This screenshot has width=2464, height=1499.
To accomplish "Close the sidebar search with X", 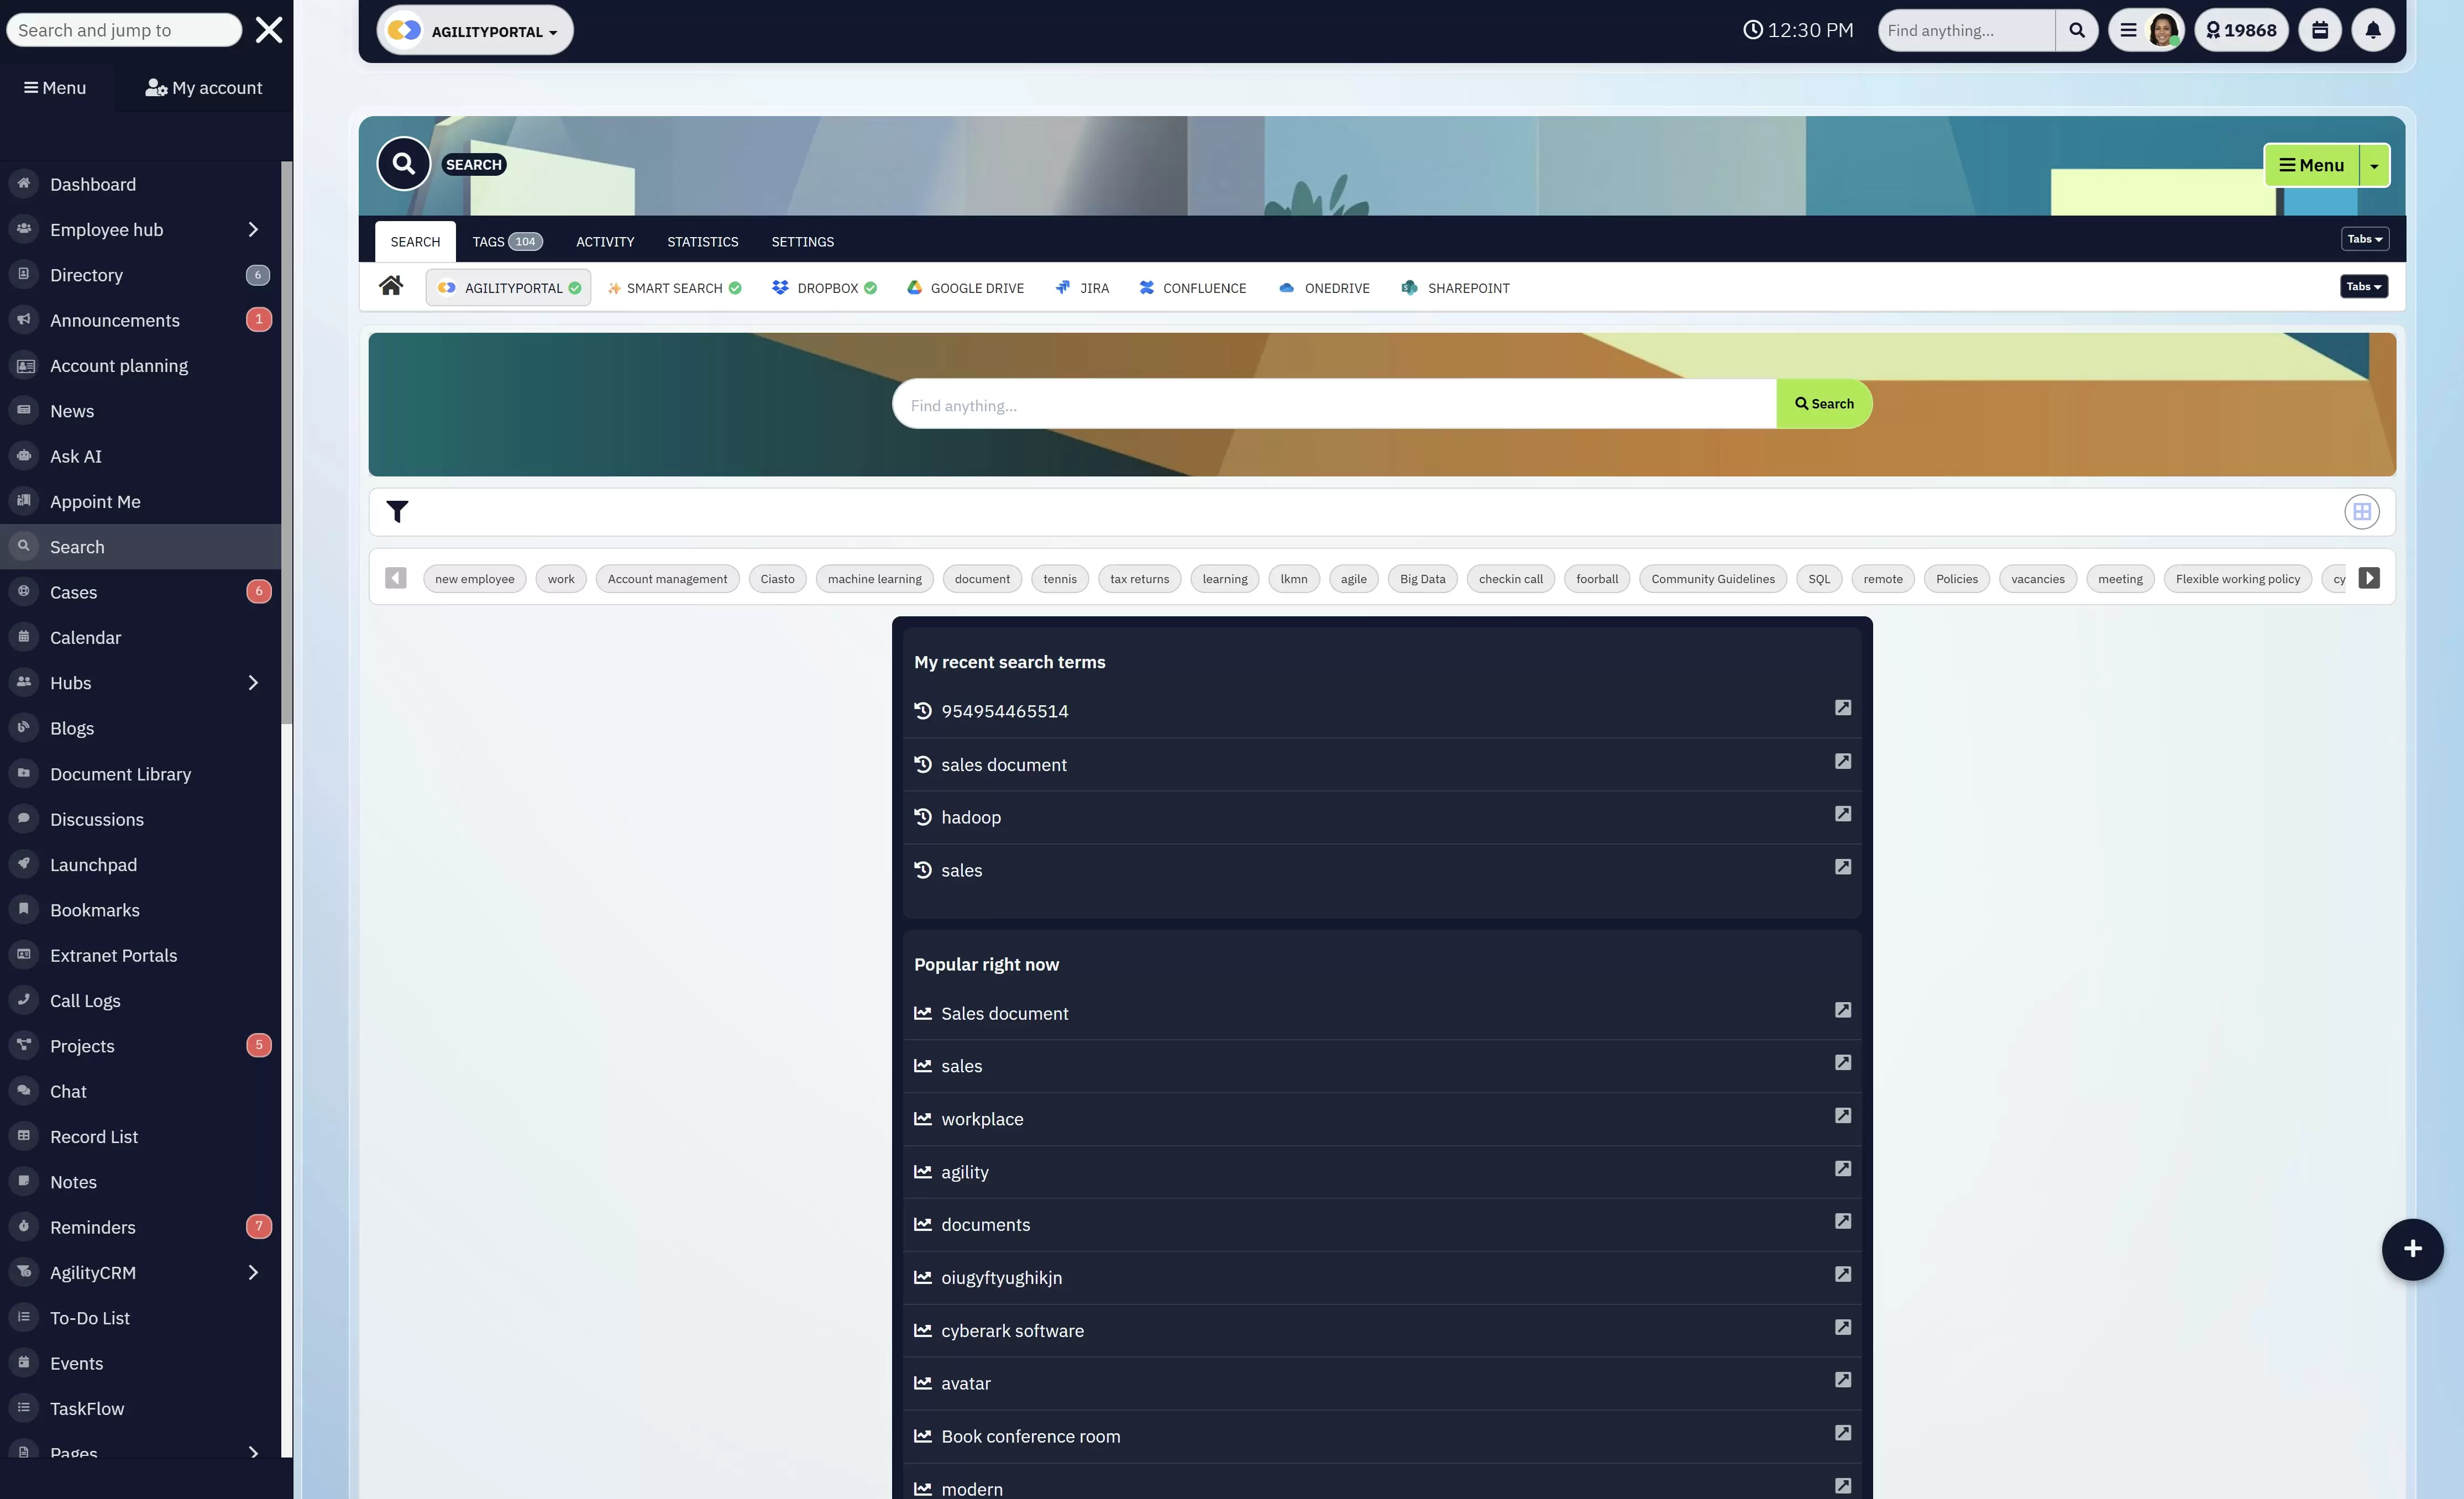I will point(269,30).
